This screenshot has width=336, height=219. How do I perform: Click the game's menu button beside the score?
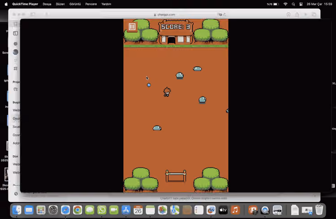(132, 26)
